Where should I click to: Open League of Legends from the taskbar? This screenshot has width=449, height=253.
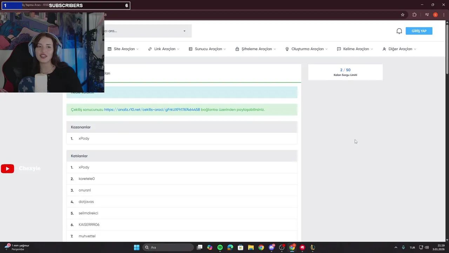tap(313, 247)
